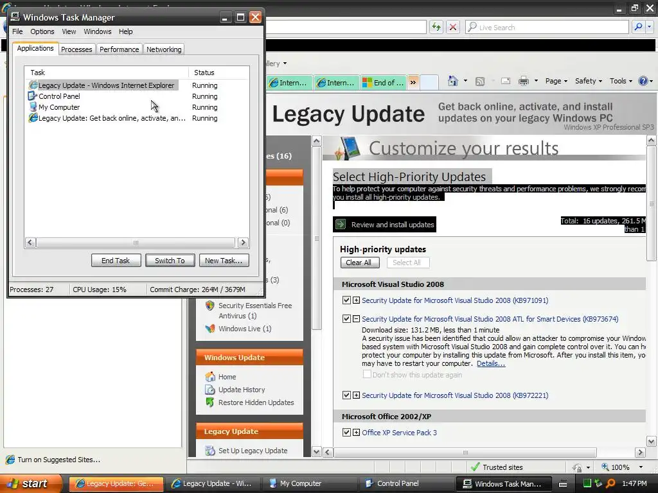Click the Clear All button
This screenshot has width=658, height=493.
(x=360, y=263)
